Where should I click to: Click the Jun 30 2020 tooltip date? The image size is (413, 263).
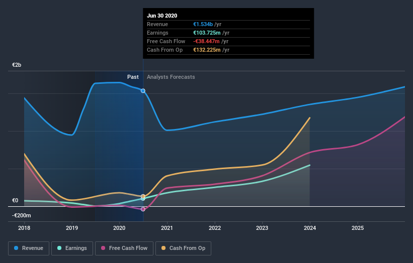162,16
